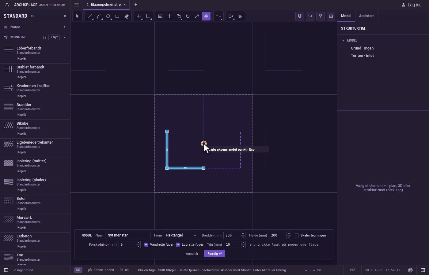Uncheck Vandrette fuger
Screen dimensions: 429x275
click(x=146, y=244)
